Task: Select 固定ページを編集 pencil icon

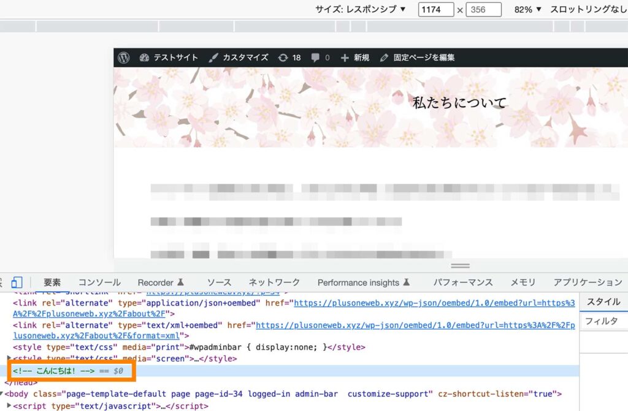Action: pos(384,58)
